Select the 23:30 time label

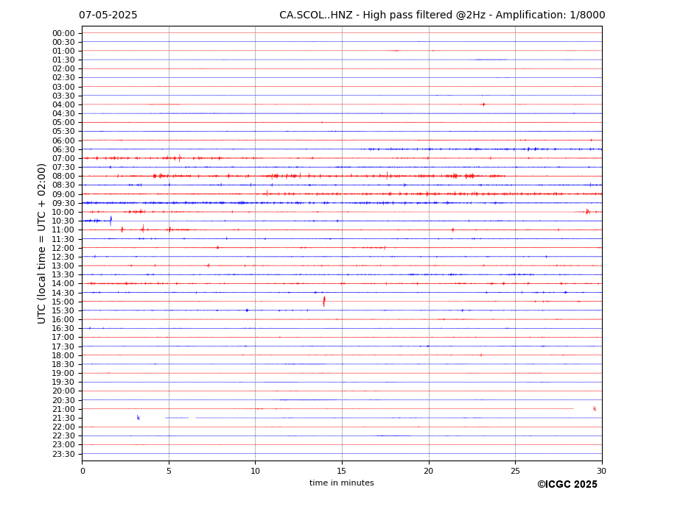click(x=63, y=454)
